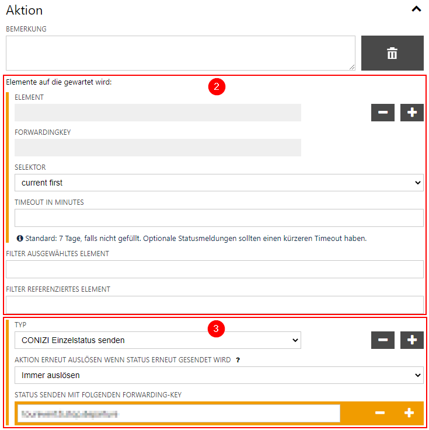This screenshot has width=429, height=430.
Task: Select the Filter referenziertes Element field
Action: 214,304
